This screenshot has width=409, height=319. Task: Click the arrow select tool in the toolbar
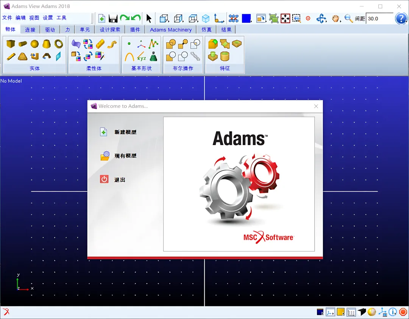point(149,19)
